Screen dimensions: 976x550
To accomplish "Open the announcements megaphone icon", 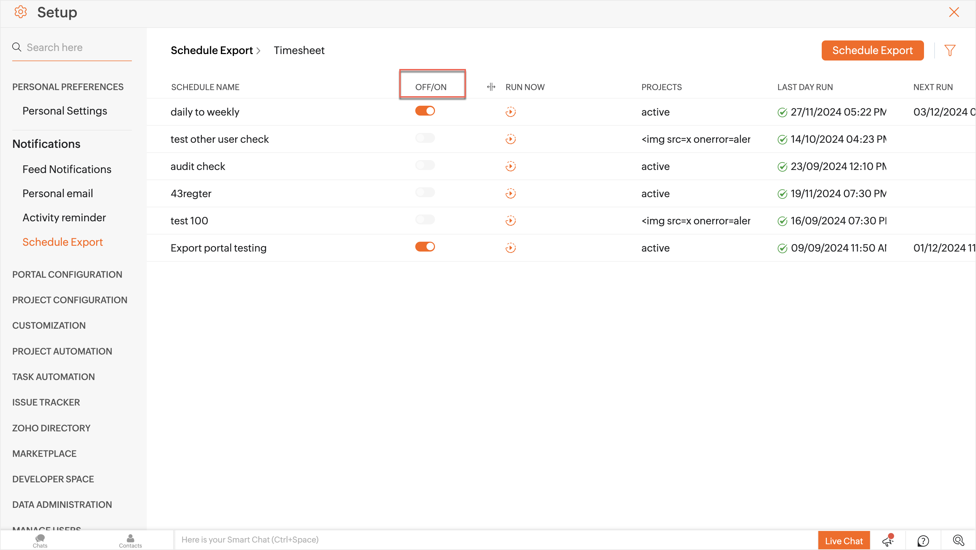I will 888,540.
